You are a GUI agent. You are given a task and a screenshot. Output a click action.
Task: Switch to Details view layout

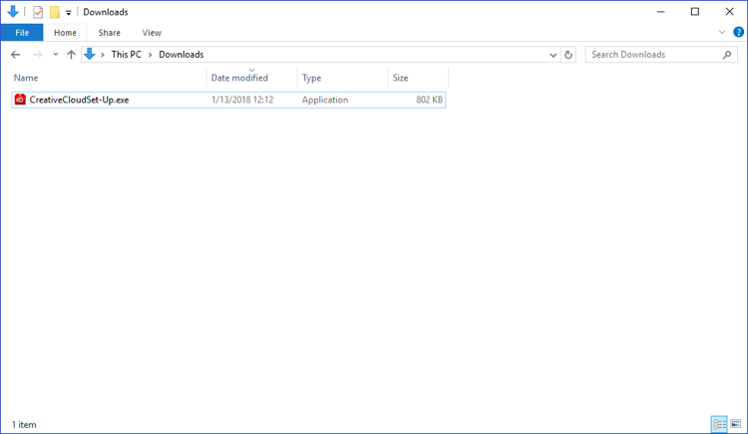click(x=718, y=424)
